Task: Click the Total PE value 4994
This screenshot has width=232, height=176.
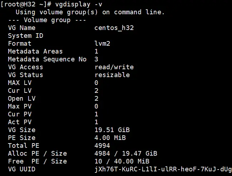Action: pyautogui.click(x=102, y=146)
